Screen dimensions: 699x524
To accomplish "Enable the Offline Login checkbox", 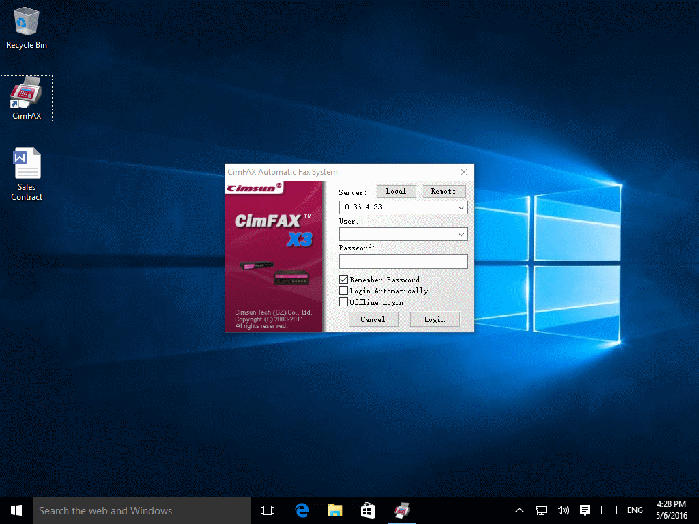I will (x=344, y=302).
